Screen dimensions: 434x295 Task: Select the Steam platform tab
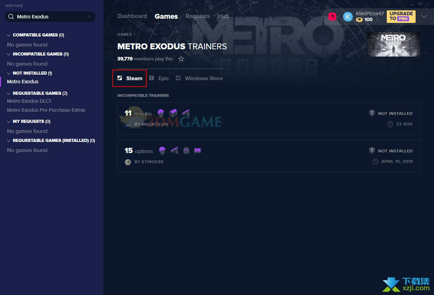pyautogui.click(x=130, y=78)
